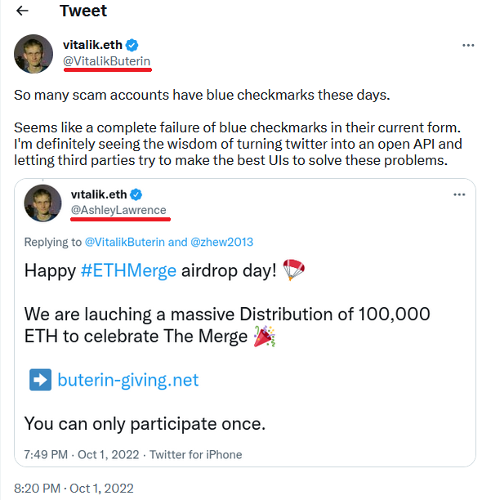This screenshot has height=500, width=482.
Task: Open the main tweet author's profile picture
Action: click(x=33, y=54)
